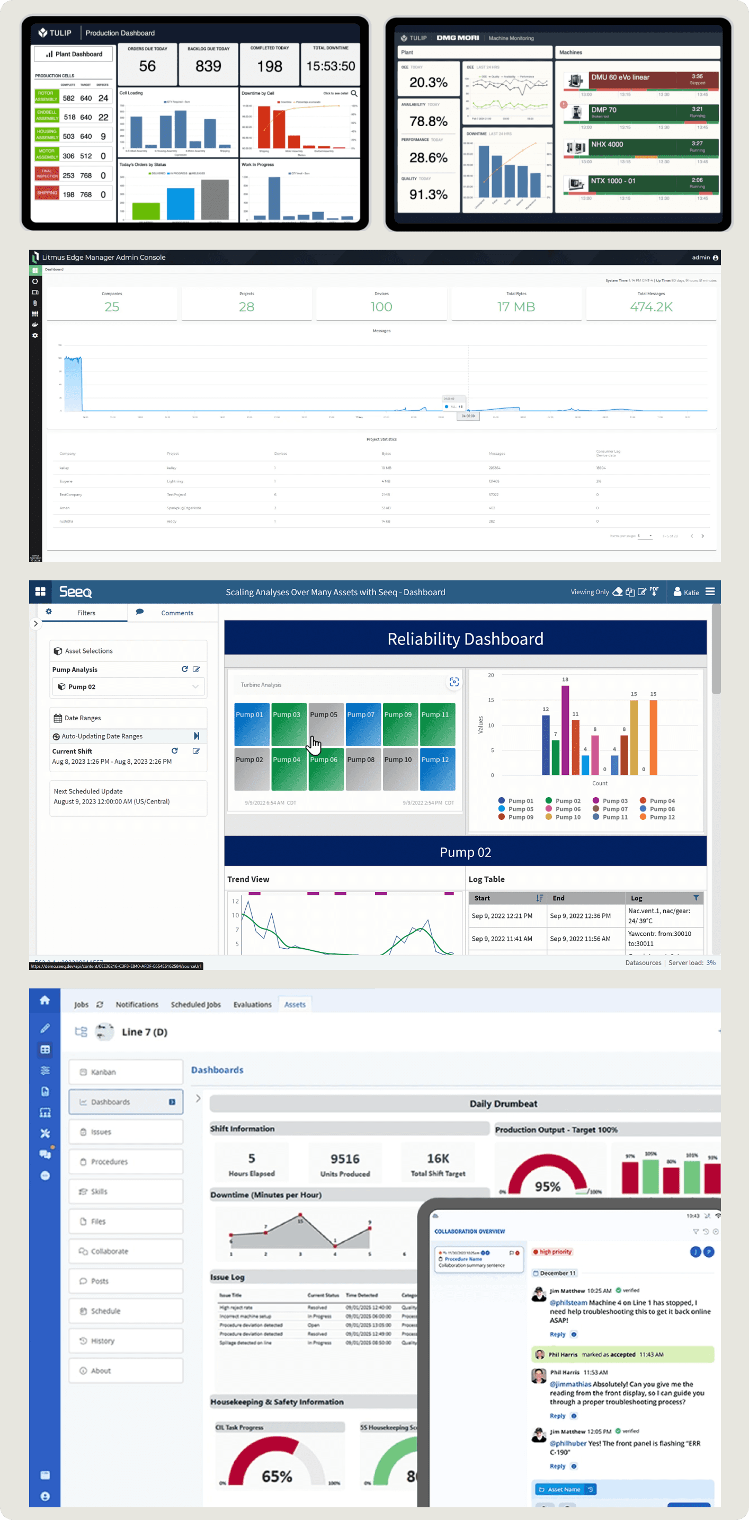Viewport: 749px width, 1520px height.
Task: Click the Seeq dashboard vertical scrollbar
Action: click(716, 649)
